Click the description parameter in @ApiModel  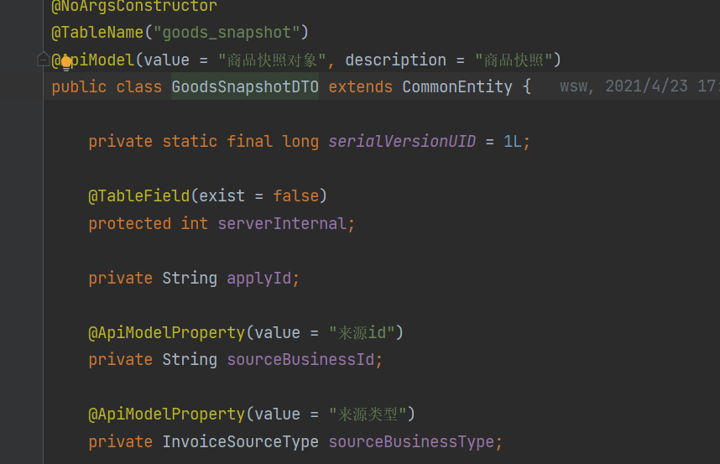(395, 60)
